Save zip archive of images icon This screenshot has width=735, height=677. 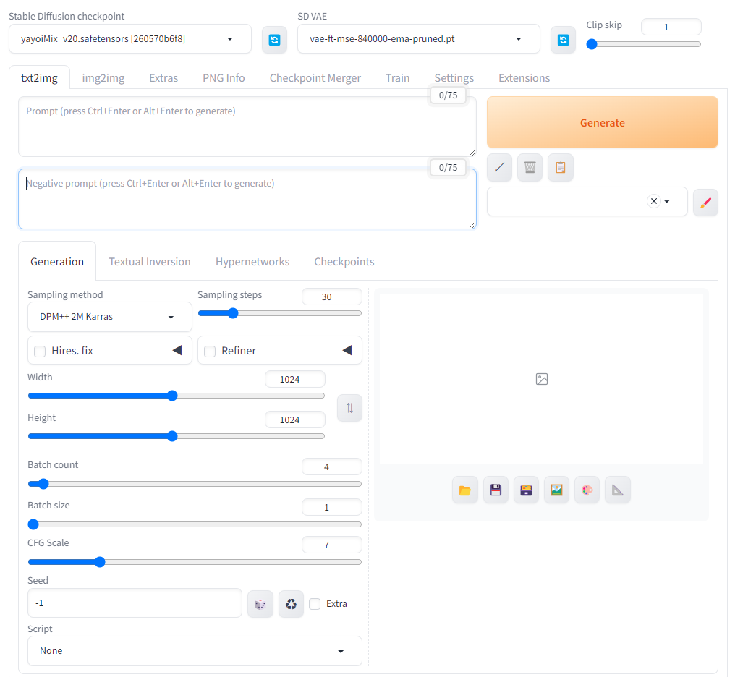click(526, 490)
